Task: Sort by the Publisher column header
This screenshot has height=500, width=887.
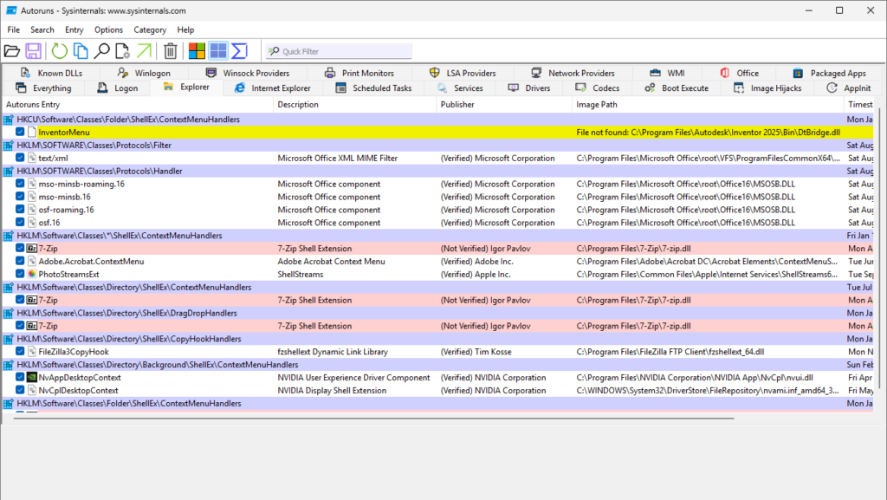Action: point(504,105)
